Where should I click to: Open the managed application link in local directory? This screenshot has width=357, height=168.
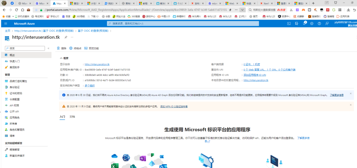click(x=256, y=80)
